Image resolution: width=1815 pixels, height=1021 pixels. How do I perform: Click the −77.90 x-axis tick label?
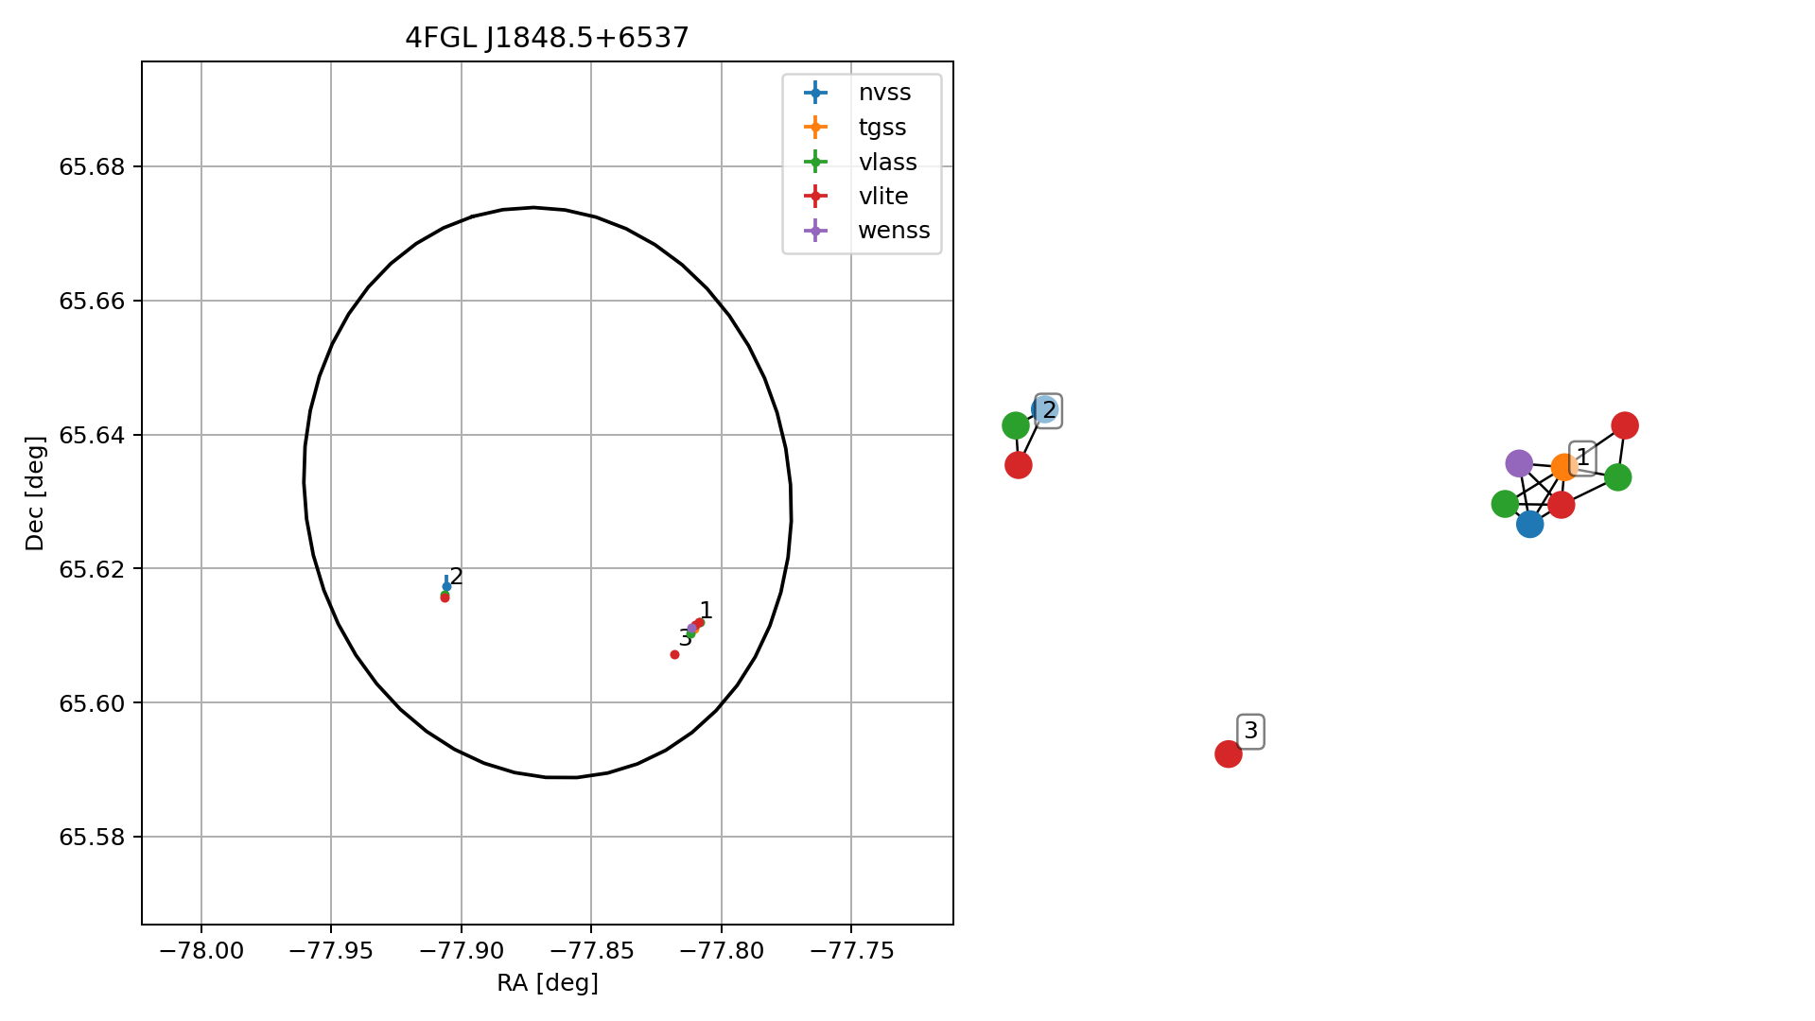click(461, 951)
